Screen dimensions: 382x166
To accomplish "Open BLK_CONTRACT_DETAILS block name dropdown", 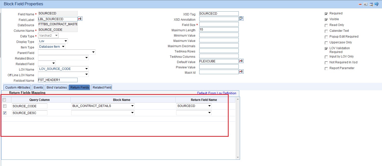I will 103,106.
